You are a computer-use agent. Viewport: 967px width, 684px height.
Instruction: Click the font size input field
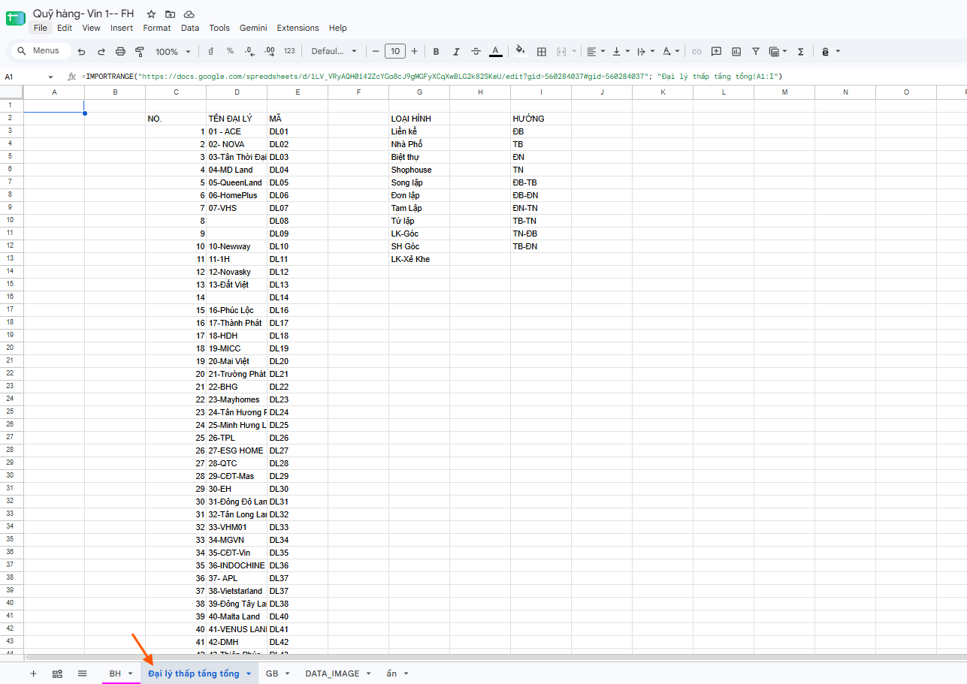394,51
